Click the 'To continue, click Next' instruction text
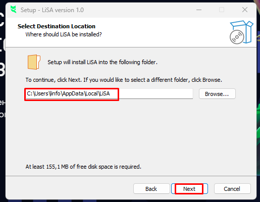260x202 pixels. [x=124, y=80]
